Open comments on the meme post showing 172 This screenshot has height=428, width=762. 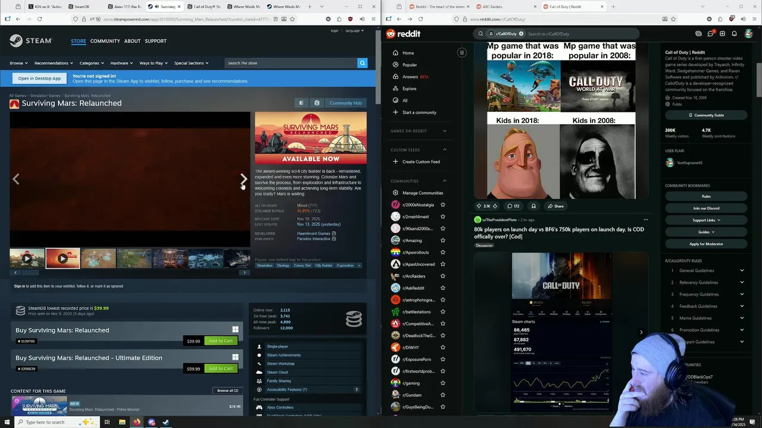(x=513, y=206)
